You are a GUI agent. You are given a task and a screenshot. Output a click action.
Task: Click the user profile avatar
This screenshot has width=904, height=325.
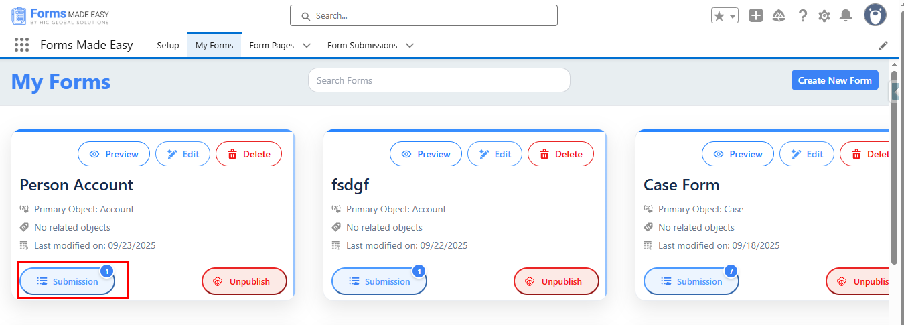[875, 15]
